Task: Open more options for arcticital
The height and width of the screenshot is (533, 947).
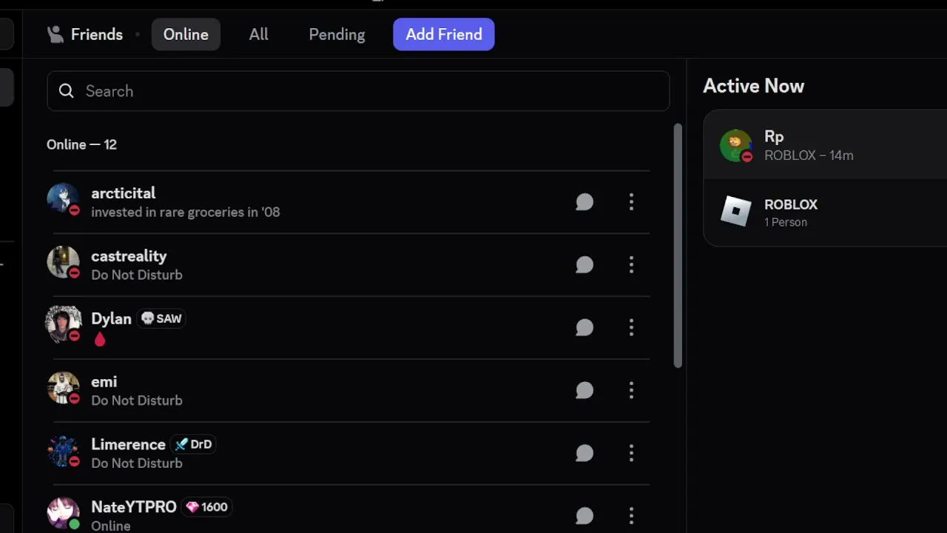Action: click(631, 202)
